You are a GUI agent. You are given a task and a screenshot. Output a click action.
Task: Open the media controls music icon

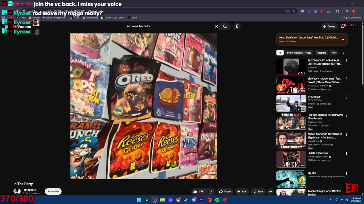pyautogui.click(x=347, y=11)
